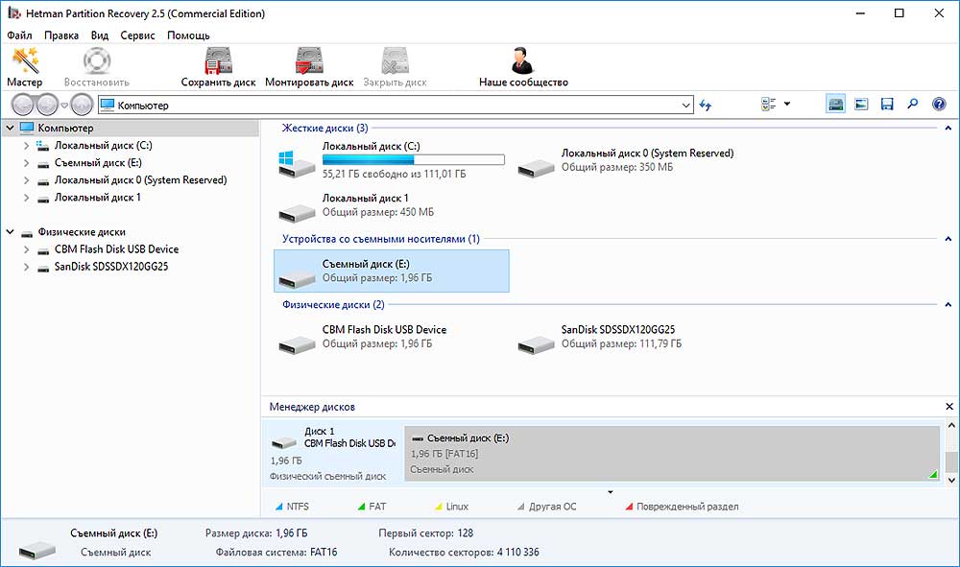Toggle the disk manager panel icon

tap(836, 104)
